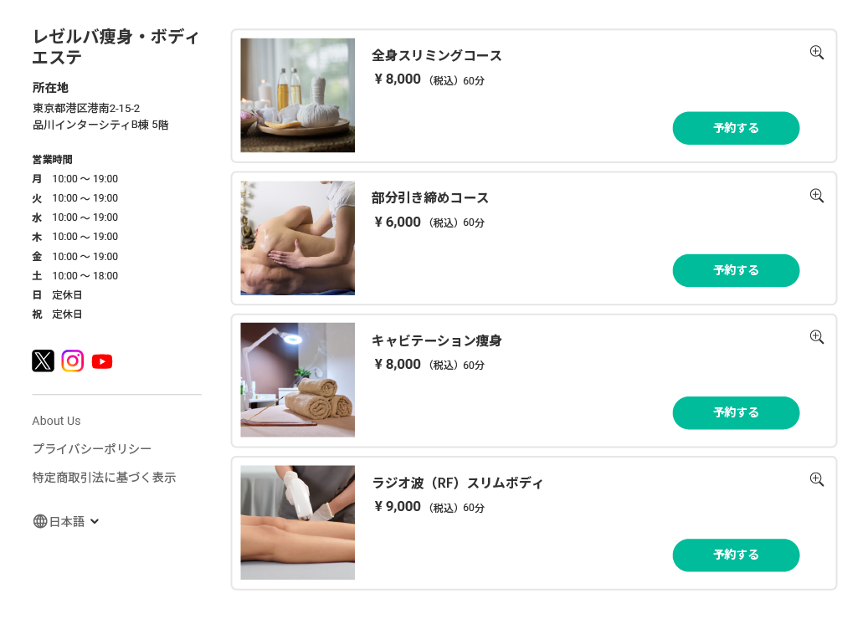Book the 全身スリミングコース with 予約する
The height and width of the screenshot is (619, 868).
(736, 128)
